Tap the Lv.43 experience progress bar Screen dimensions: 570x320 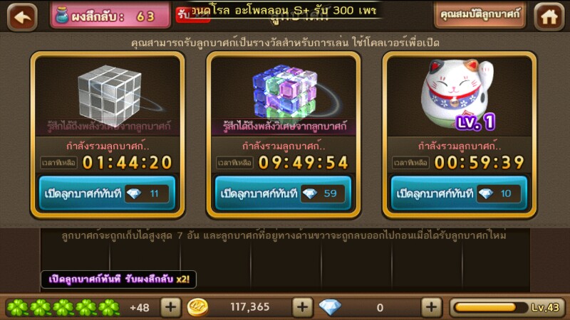click(507, 308)
